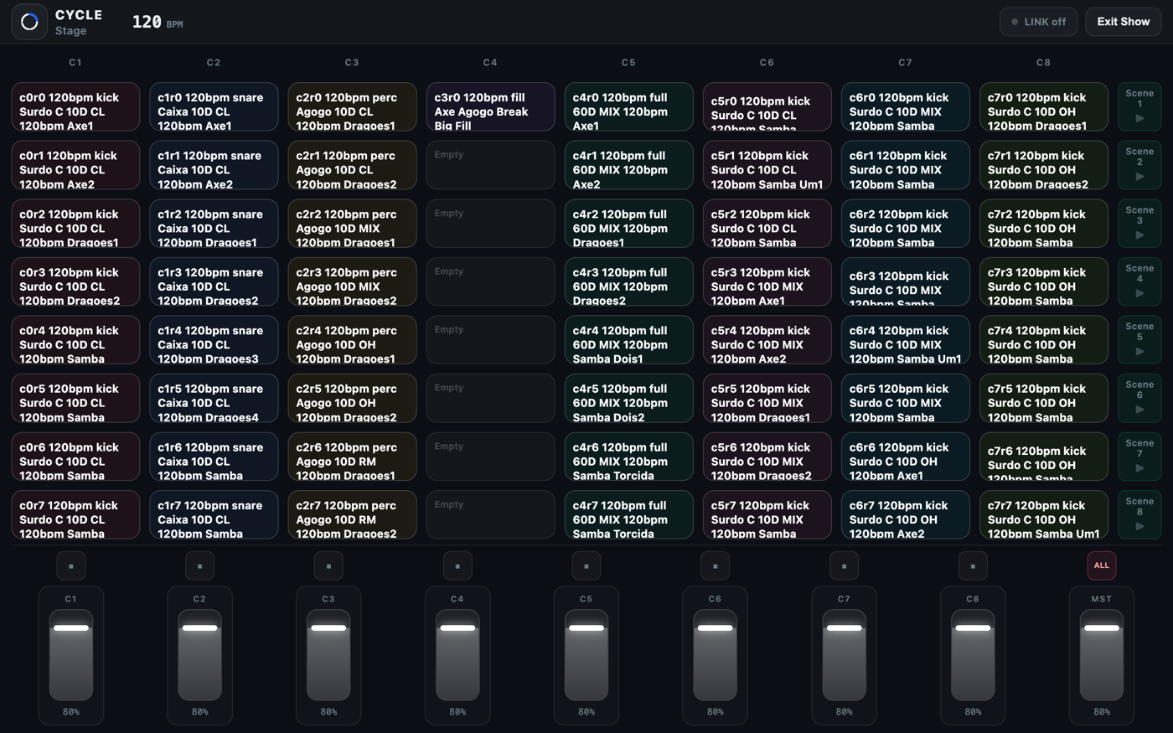Image resolution: width=1173 pixels, height=733 pixels.
Task: Stop channel C8 with its stop button
Action: 973,566
